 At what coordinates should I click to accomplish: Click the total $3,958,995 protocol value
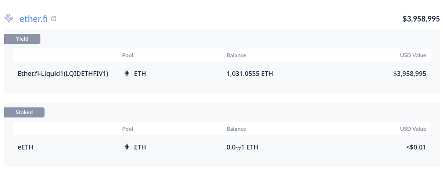point(421,19)
